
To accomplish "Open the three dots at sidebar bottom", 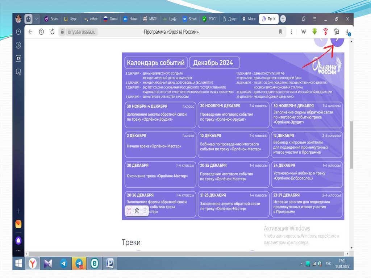I will click(x=18, y=250).
